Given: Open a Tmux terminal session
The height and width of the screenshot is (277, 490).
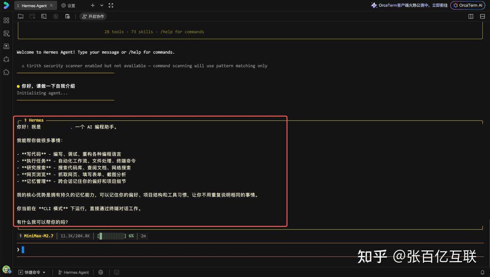Looking at the screenshot, I should 44,16.
